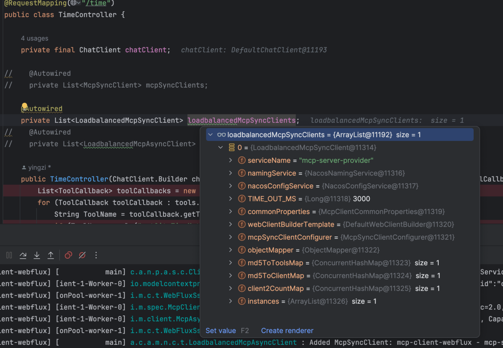Click the TimeController constructor name
This screenshot has width=503, height=348.
point(79,179)
